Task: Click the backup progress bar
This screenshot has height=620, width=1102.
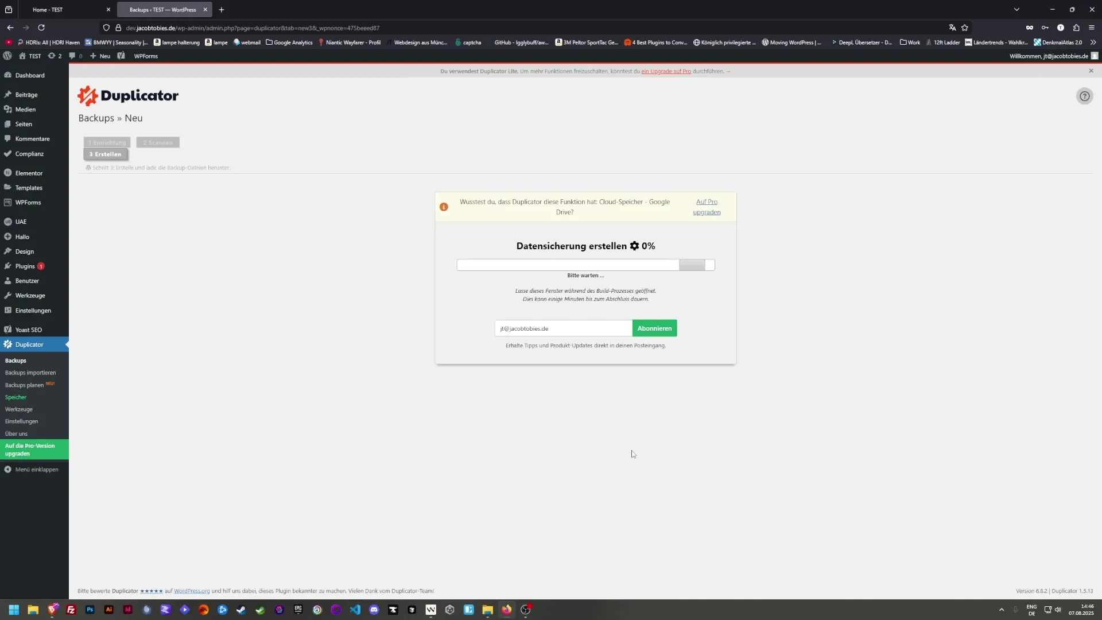Action: (x=585, y=265)
